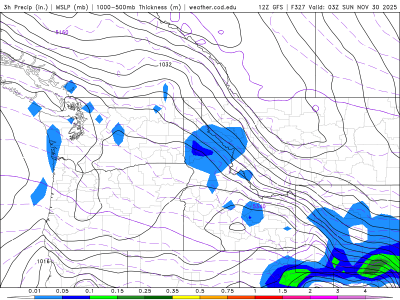Click the 0.15 legend value
The width and height of the screenshot is (400, 300).
click(x=117, y=291)
